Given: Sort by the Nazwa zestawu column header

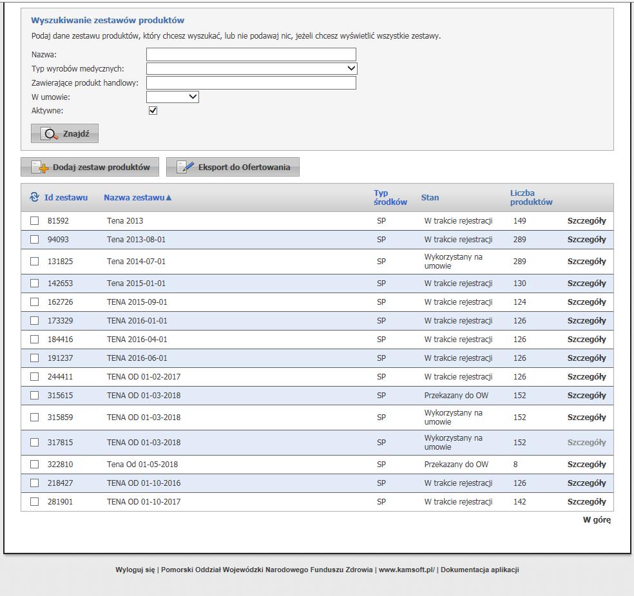Looking at the screenshot, I should click(x=134, y=198).
